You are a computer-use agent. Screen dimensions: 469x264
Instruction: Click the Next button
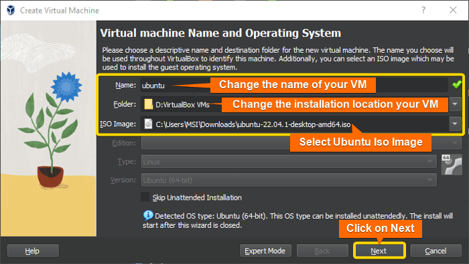pyautogui.click(x=379, y=251)
